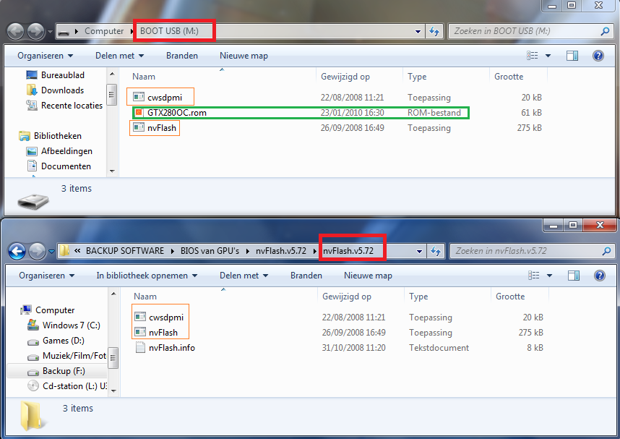Go back in the nvFlash.v5.72 window
This screenshot has width=620, height=439.
coord(17,251)
